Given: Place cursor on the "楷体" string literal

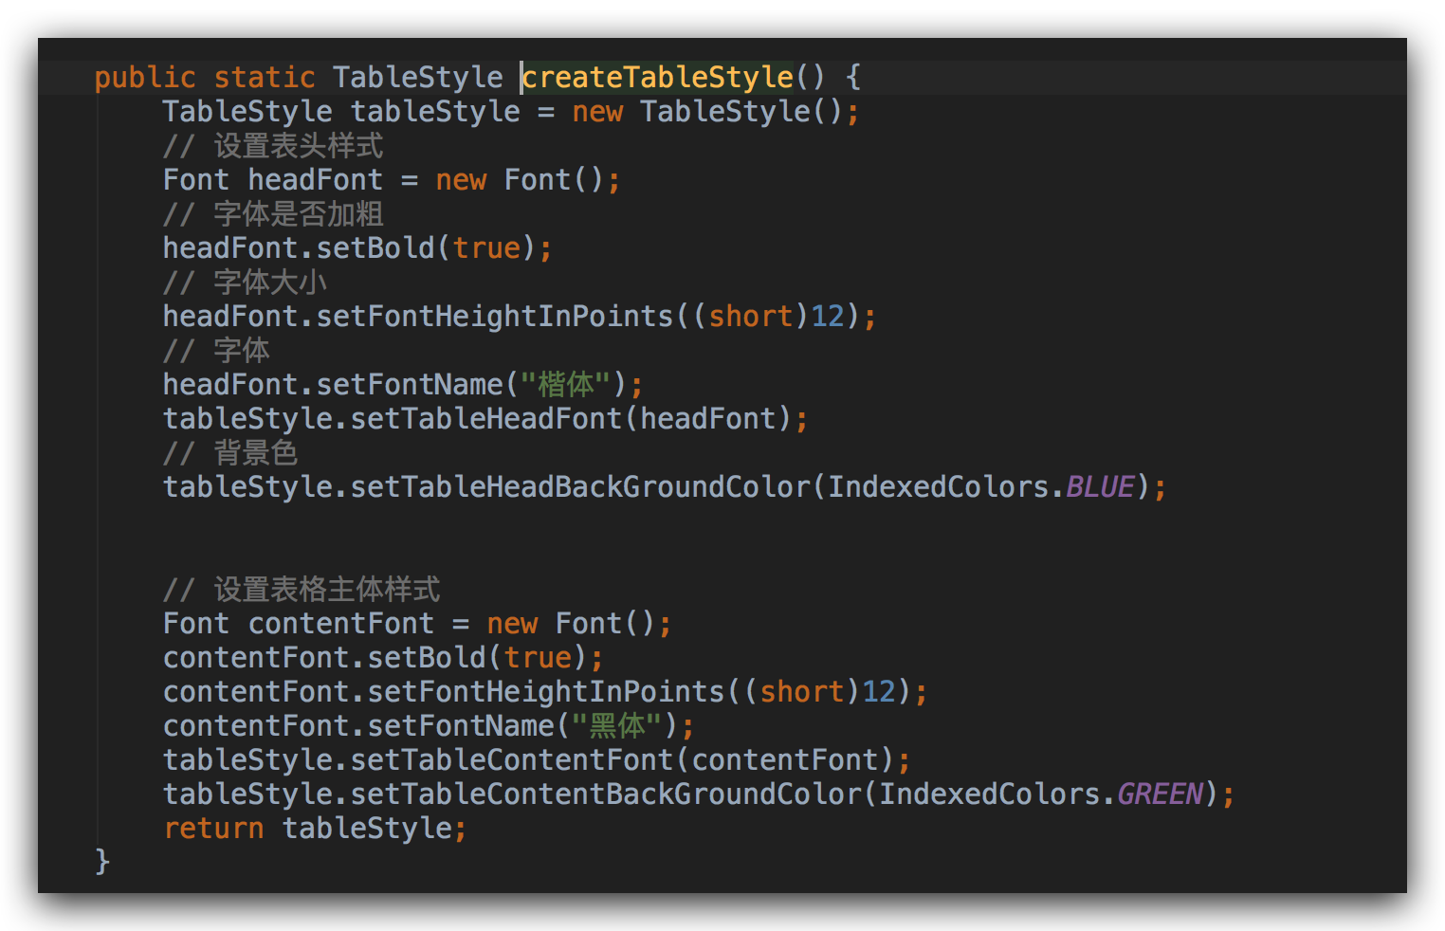Looking at the screenshot, I should point(565,384).
